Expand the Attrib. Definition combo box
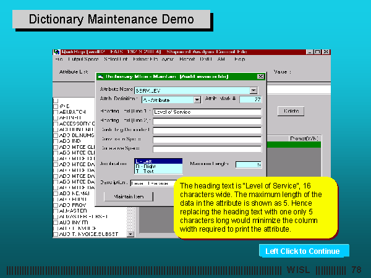This screenshot has width=371, height=278. pos(197,99)
